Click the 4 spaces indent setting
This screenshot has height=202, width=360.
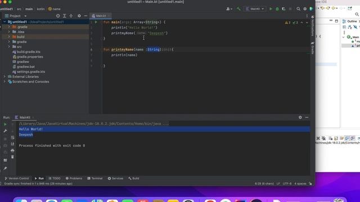[x=300, y=183]
